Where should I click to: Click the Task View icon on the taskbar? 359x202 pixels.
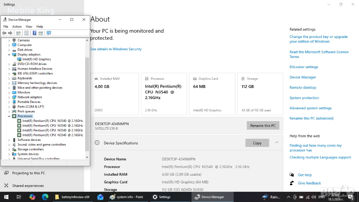19,197
